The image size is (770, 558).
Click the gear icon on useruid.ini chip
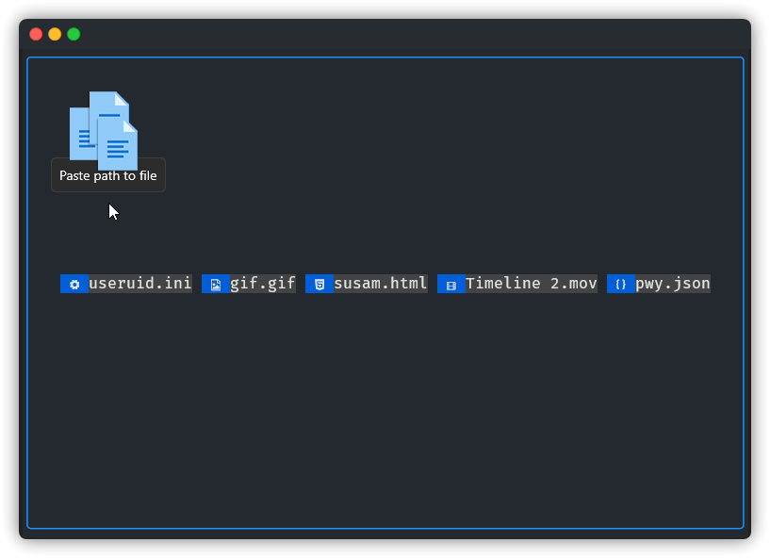tap(74, 283)
